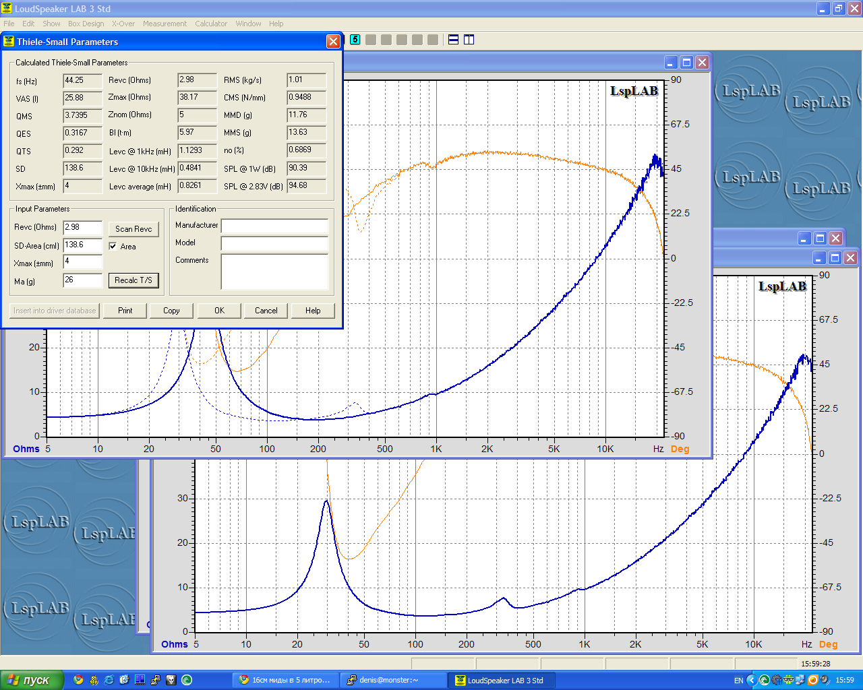Screen dimensions: 863x690
Task: Open Google Chrome from quick launch
Action: coord(78,680)
